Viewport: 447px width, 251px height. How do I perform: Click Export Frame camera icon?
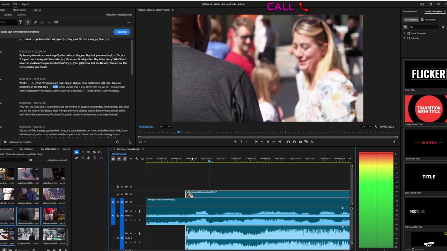300,142
